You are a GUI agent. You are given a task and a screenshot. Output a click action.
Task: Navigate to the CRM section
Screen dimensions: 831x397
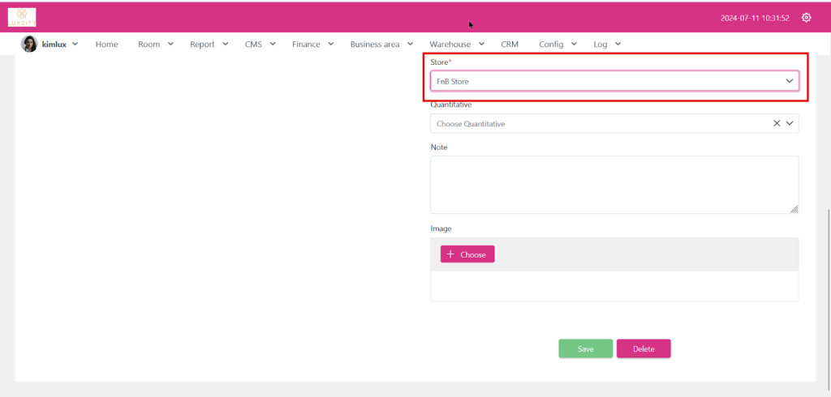(x=510, y=45)
